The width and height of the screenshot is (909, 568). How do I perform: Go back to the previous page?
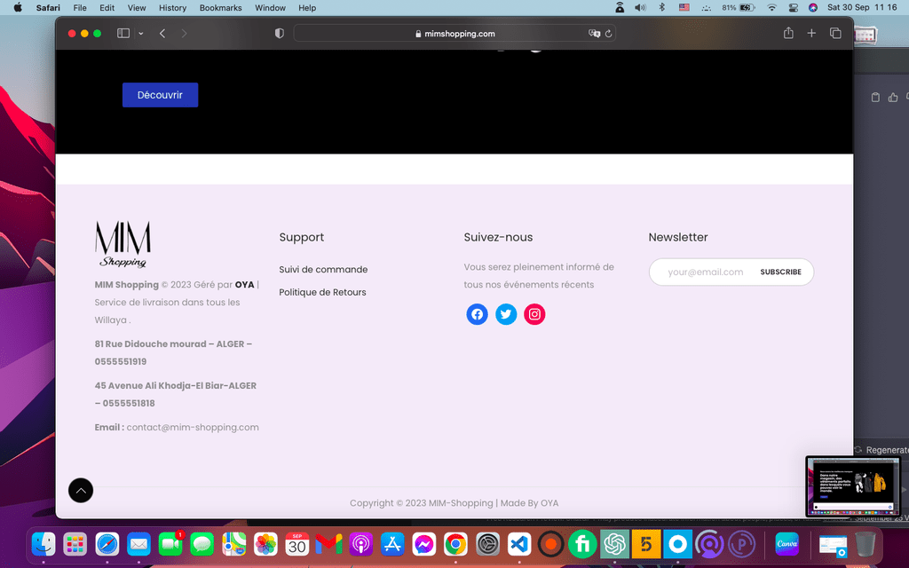[162, 34]
